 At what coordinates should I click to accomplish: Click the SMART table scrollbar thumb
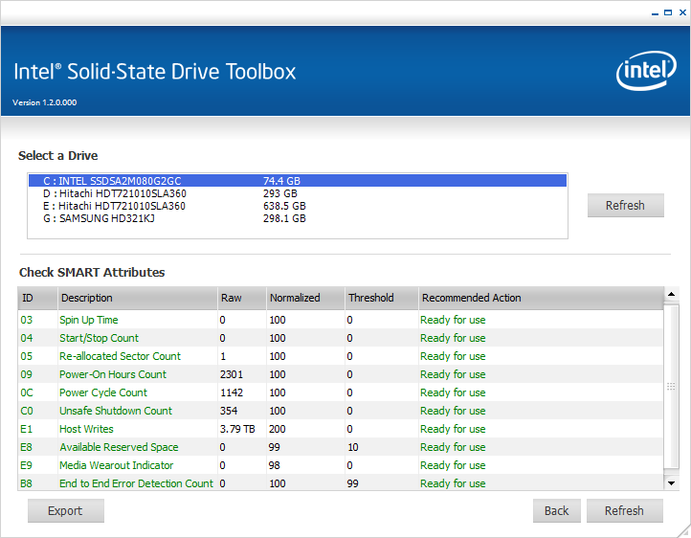click(671, 387)
